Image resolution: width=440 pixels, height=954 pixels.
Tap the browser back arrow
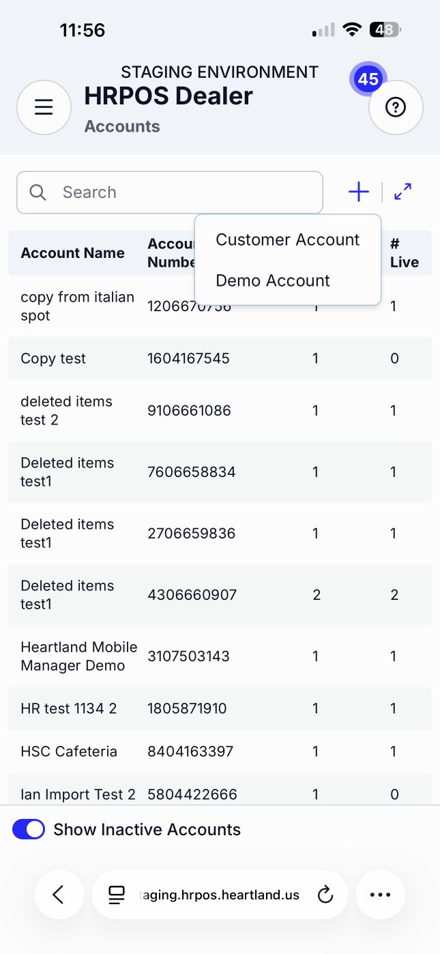[x=59, y=895]
